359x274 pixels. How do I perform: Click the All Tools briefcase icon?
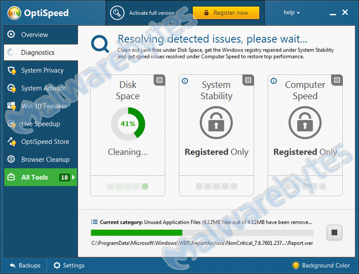tap(11, 177)
